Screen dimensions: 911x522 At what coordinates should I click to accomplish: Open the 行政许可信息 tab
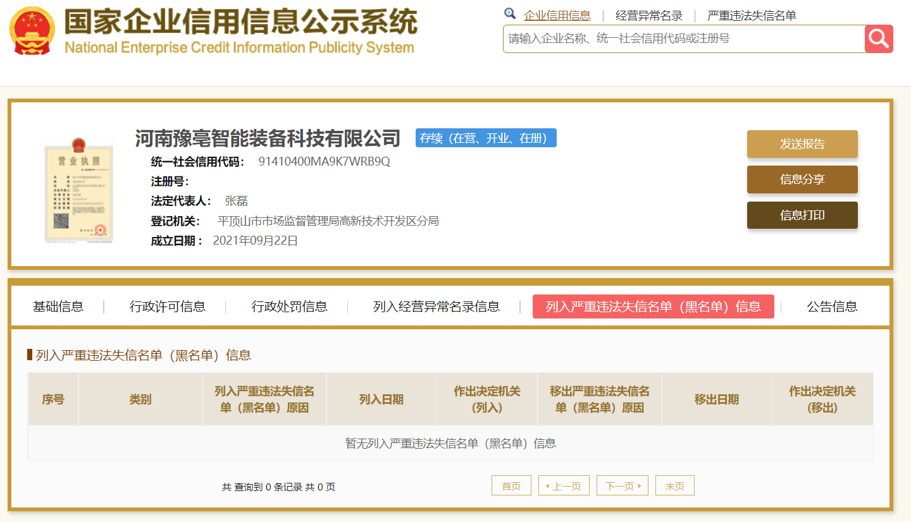168,307
